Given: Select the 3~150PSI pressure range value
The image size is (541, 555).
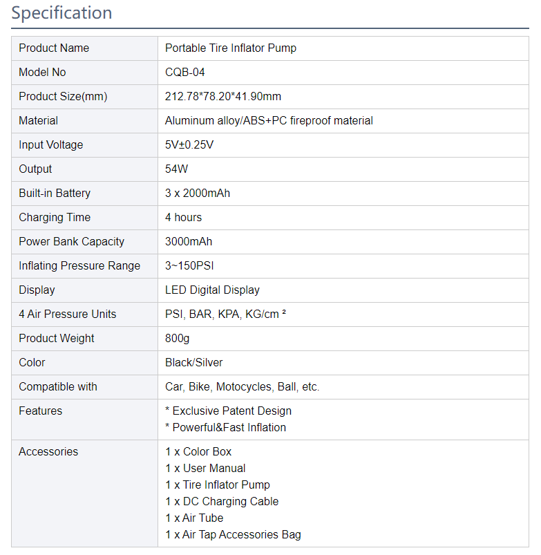Looking at the screenshot, I should (x=189, y=266).
